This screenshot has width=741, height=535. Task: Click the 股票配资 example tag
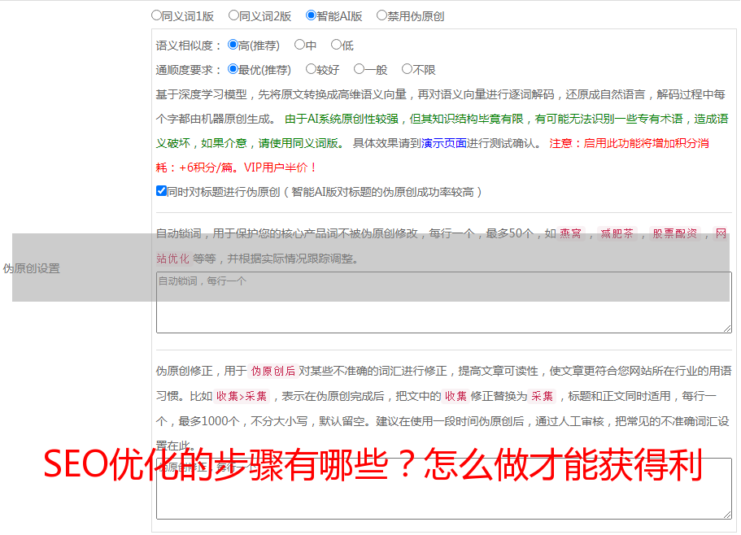tap(675, 233)
